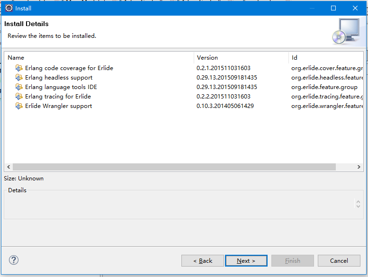The image size is (368, 277).
Task: Click the feature icon beside Erlang tracing for Erlide
Action: 19,97
